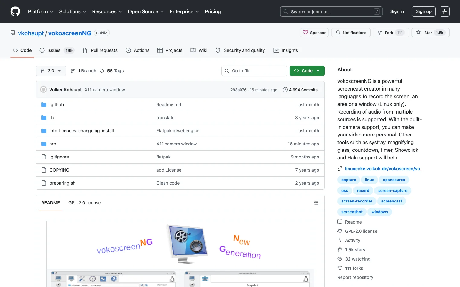460x287 pixels.
Task: Switch to the Issues tab
Action: click(57, 50)
